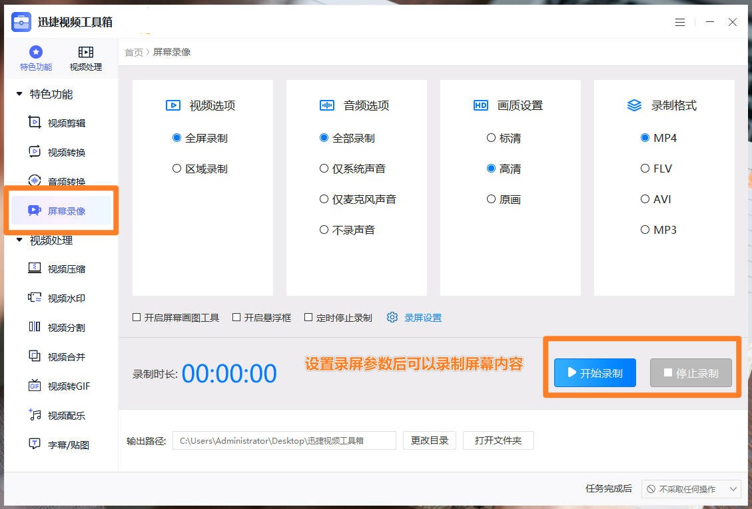Click 更改目录 to change output folder
The image size is (752, 509).
click(429, 440)
